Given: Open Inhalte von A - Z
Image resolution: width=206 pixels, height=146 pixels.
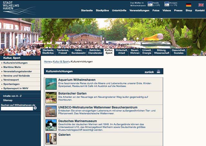Looking at the screenshot, I should click(12, 96).
